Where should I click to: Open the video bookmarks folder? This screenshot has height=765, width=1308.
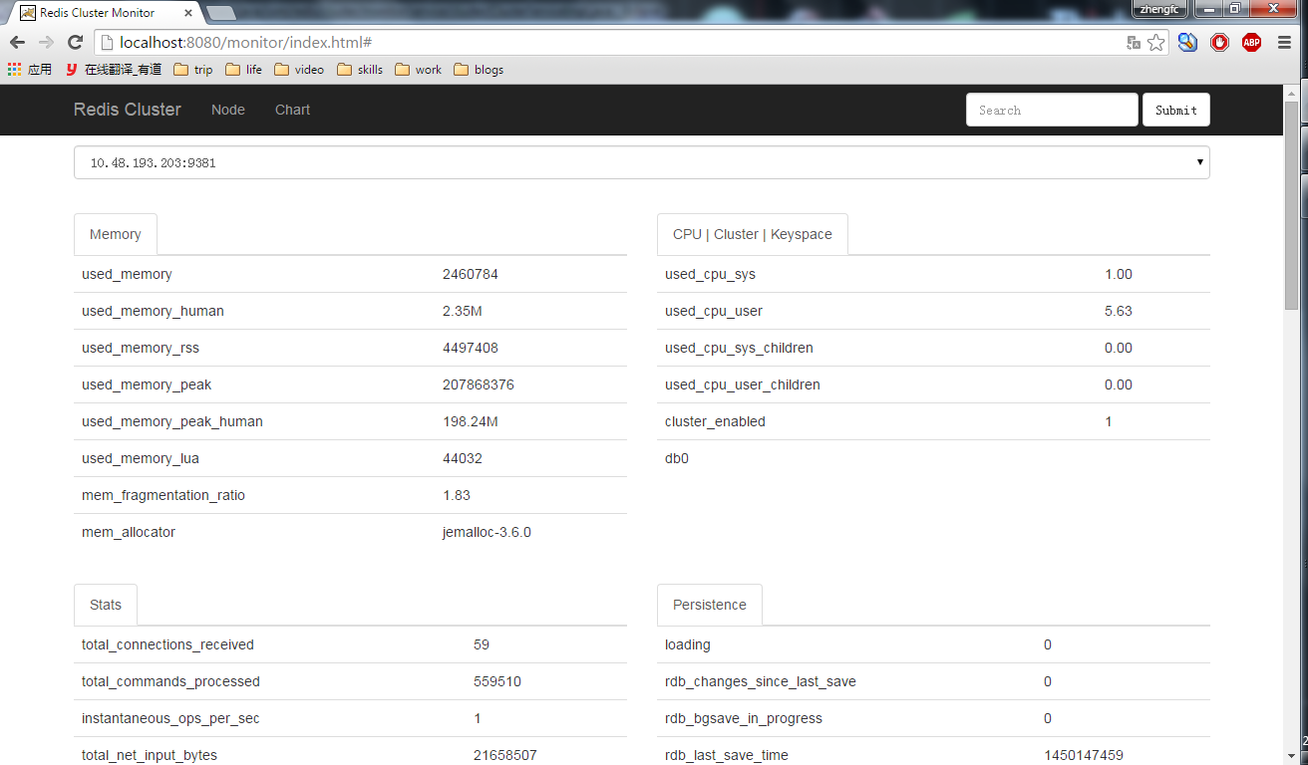click(x=299, y=70)
